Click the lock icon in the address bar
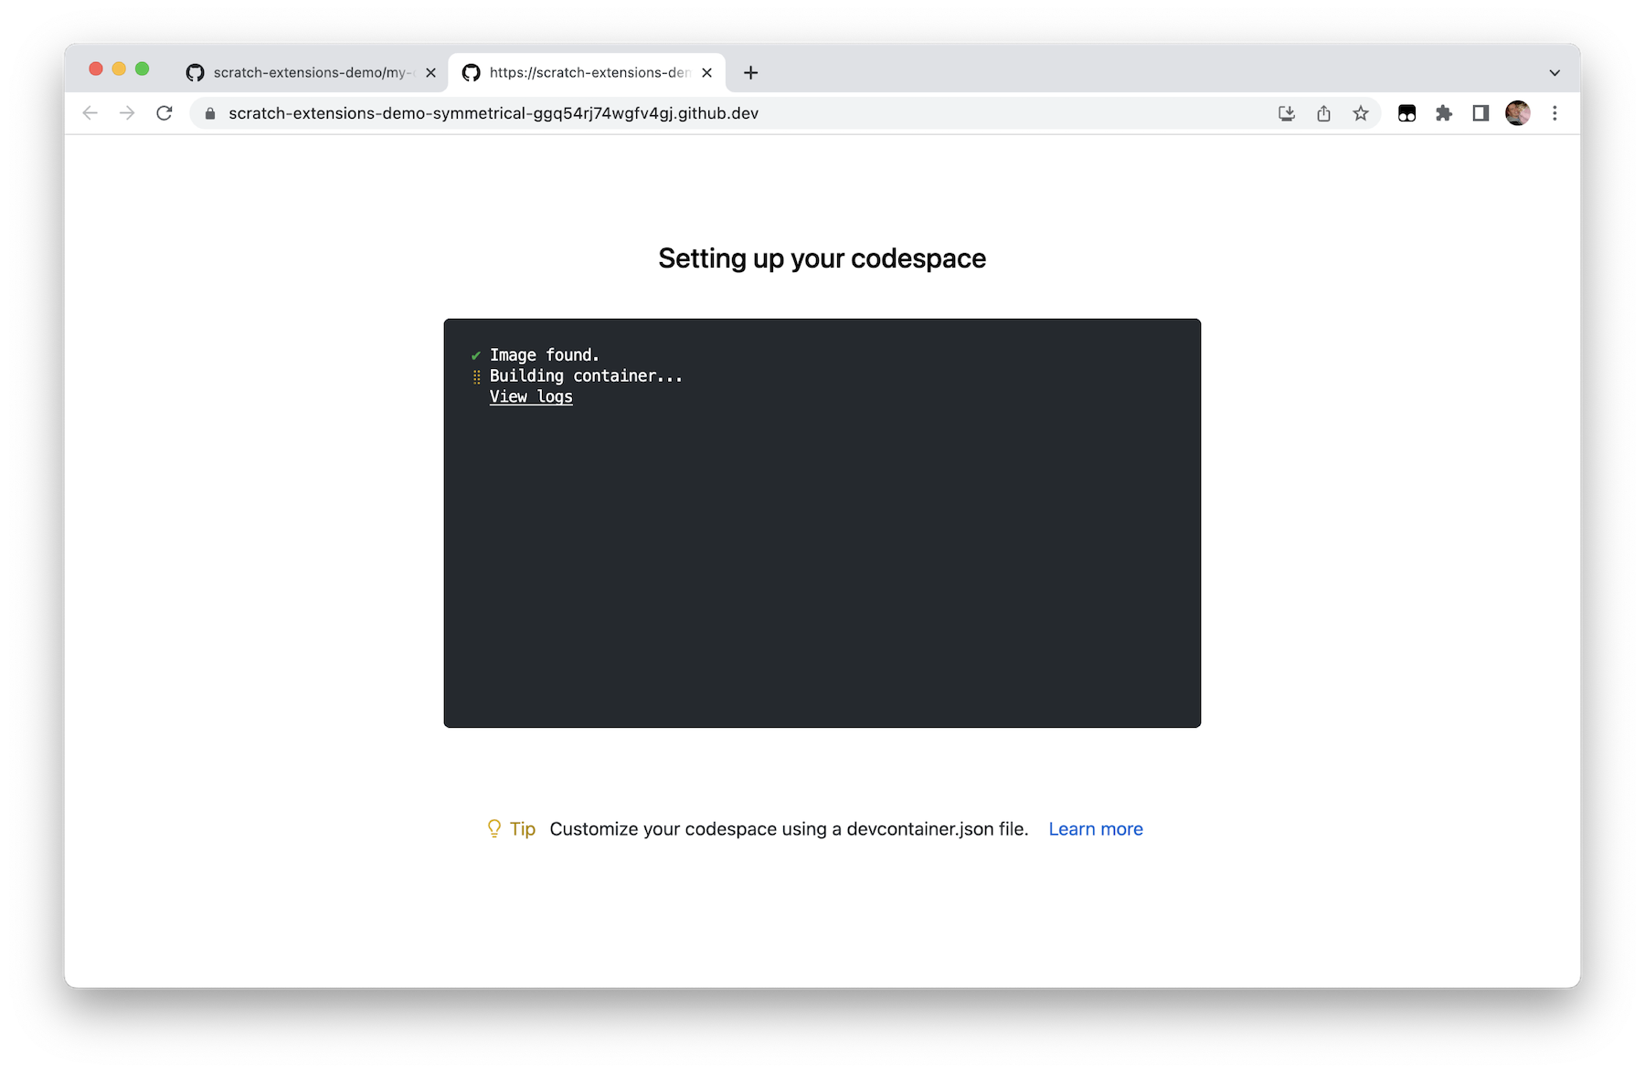Image resolution: width=1645 pixels, height=1073 pixels. point(208,113)
